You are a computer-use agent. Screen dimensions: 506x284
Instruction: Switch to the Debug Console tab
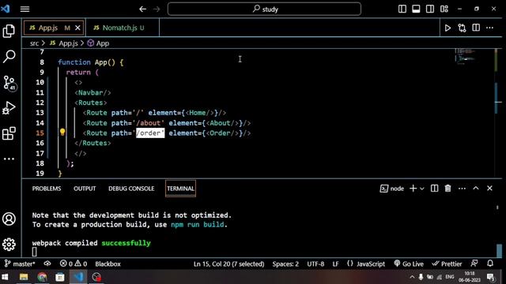point(131,189)
